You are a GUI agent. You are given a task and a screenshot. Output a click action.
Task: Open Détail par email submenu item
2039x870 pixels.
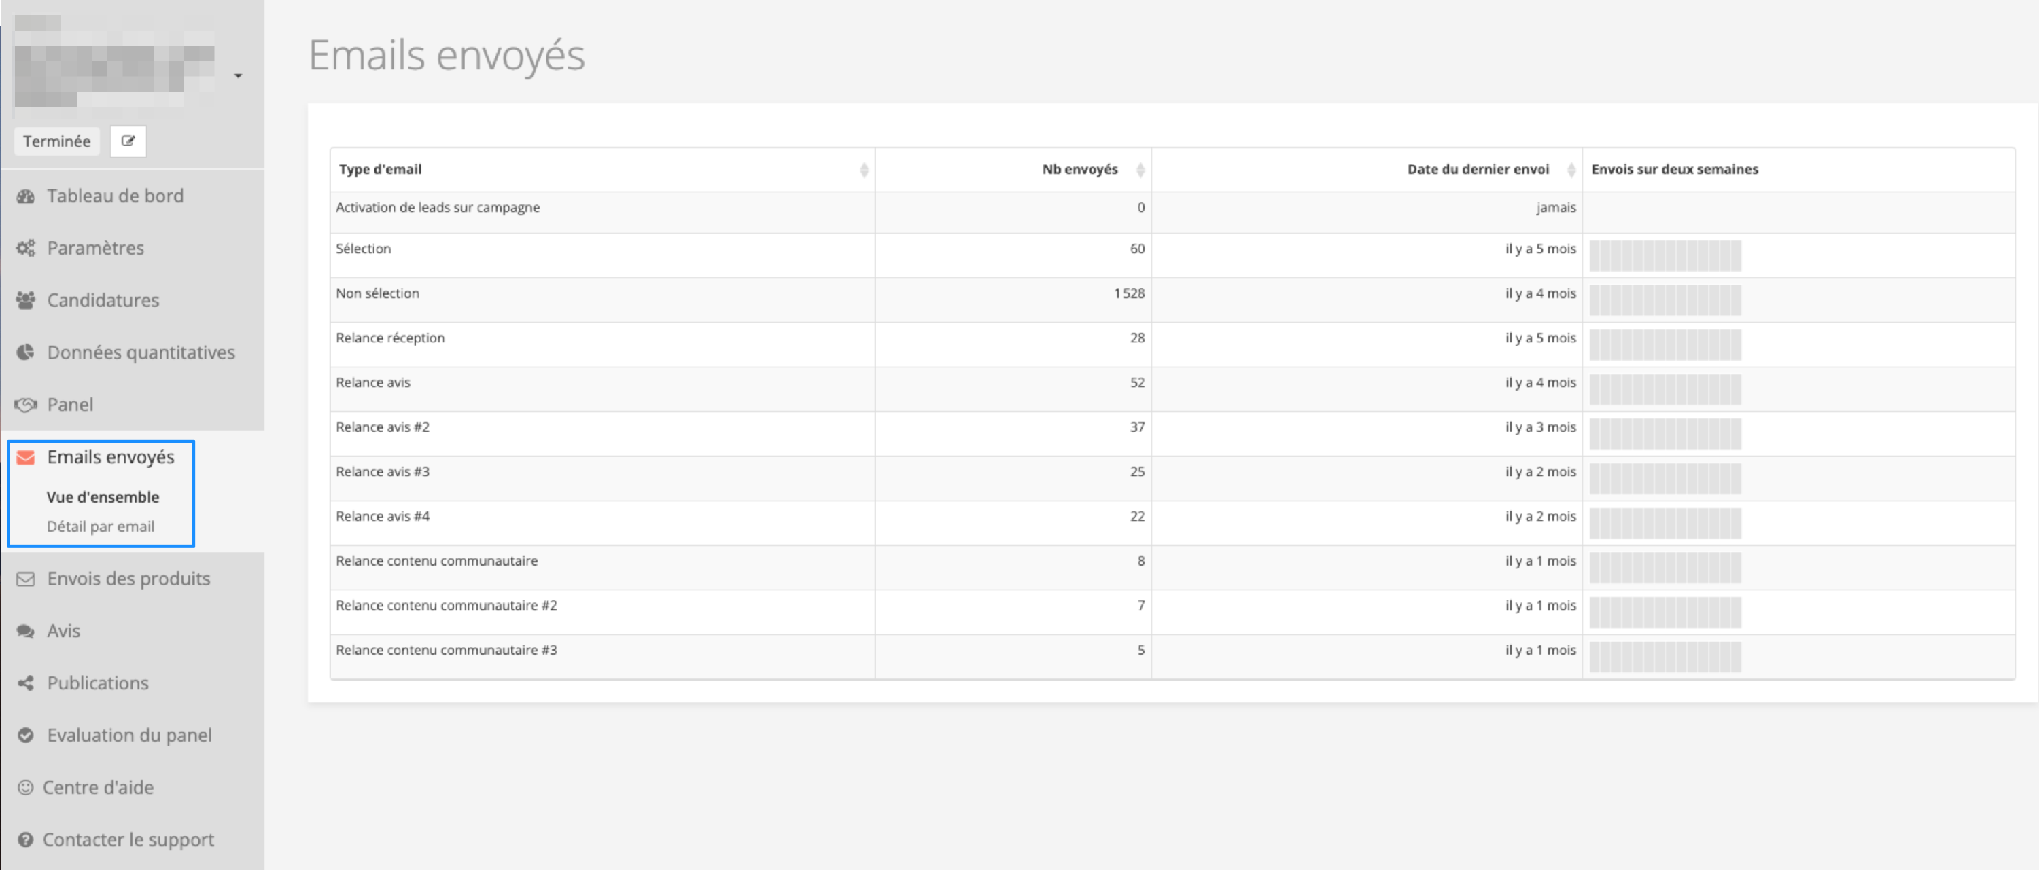[x=100, y=527]
